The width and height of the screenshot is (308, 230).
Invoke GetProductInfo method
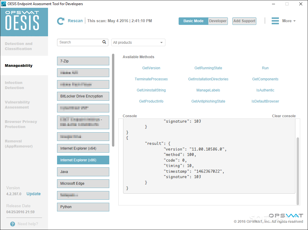[x=151, y=101]
